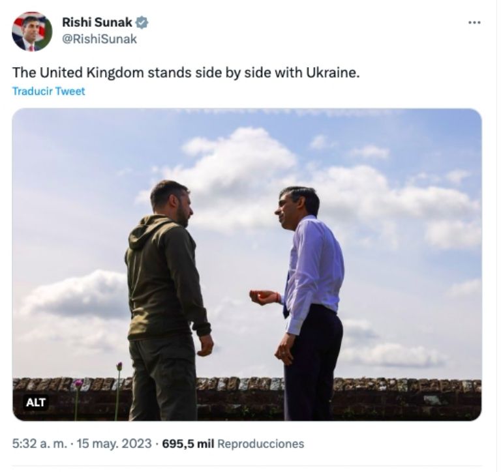
Task: Click the purple flower bud in the photo
Action: (x=119, y=366)
